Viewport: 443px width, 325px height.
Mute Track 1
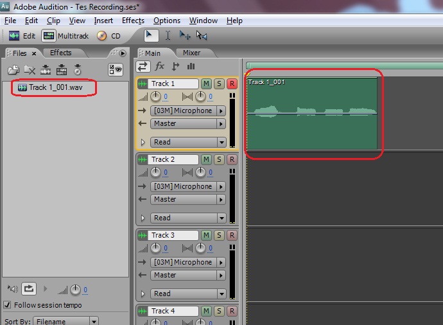[206, 83]
